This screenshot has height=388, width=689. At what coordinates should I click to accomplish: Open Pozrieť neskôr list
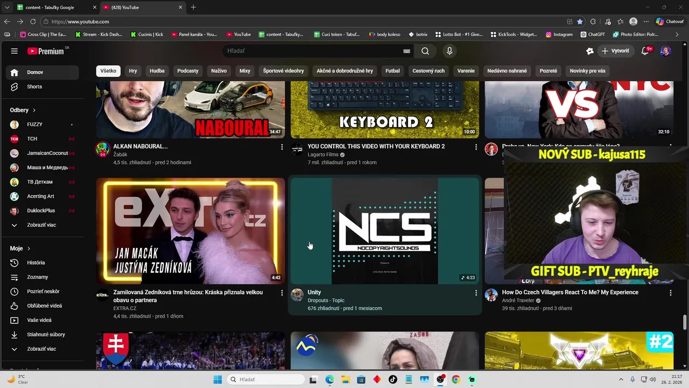(43, 292)
